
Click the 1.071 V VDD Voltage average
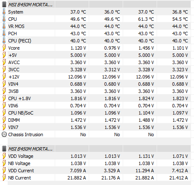click(x=180, y=156)
